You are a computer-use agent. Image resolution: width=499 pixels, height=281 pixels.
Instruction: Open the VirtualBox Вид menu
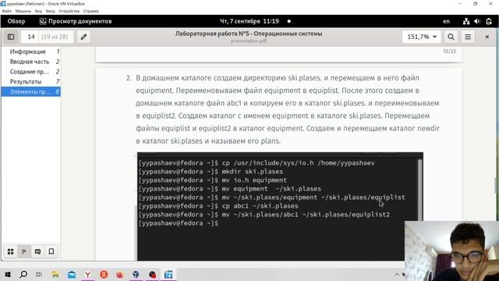pyautogui.click(x=38, y=11)
